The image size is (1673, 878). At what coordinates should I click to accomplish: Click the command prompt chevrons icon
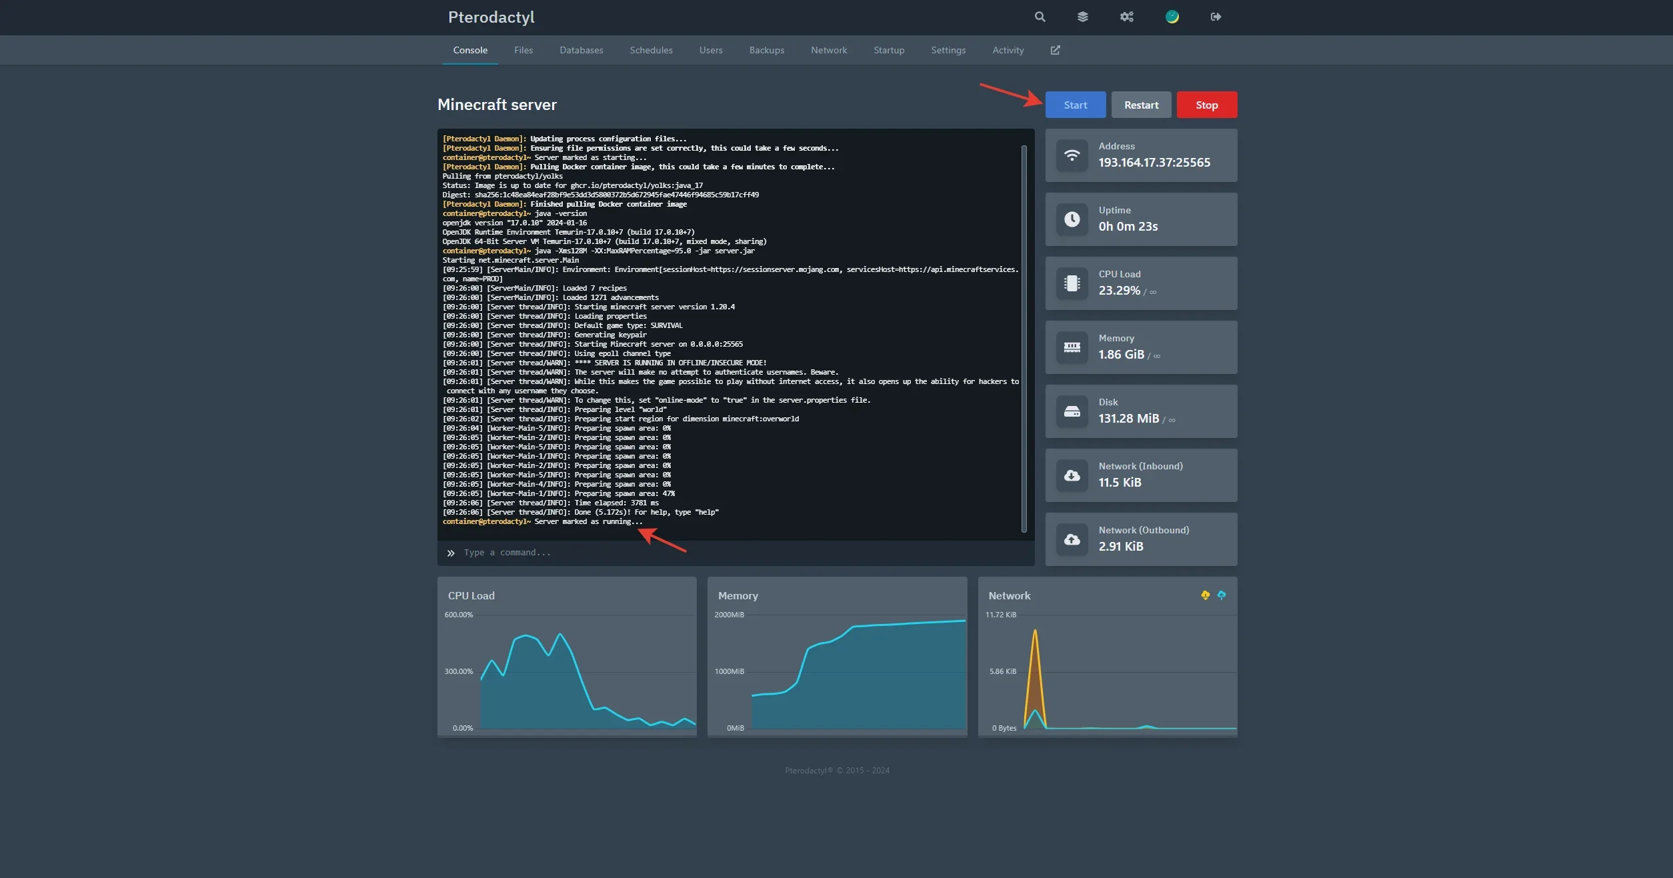point(451,553)
